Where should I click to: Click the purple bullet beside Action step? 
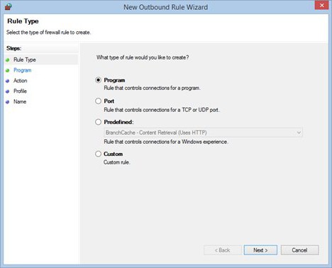pyautogui.click(x=8, y=81)
